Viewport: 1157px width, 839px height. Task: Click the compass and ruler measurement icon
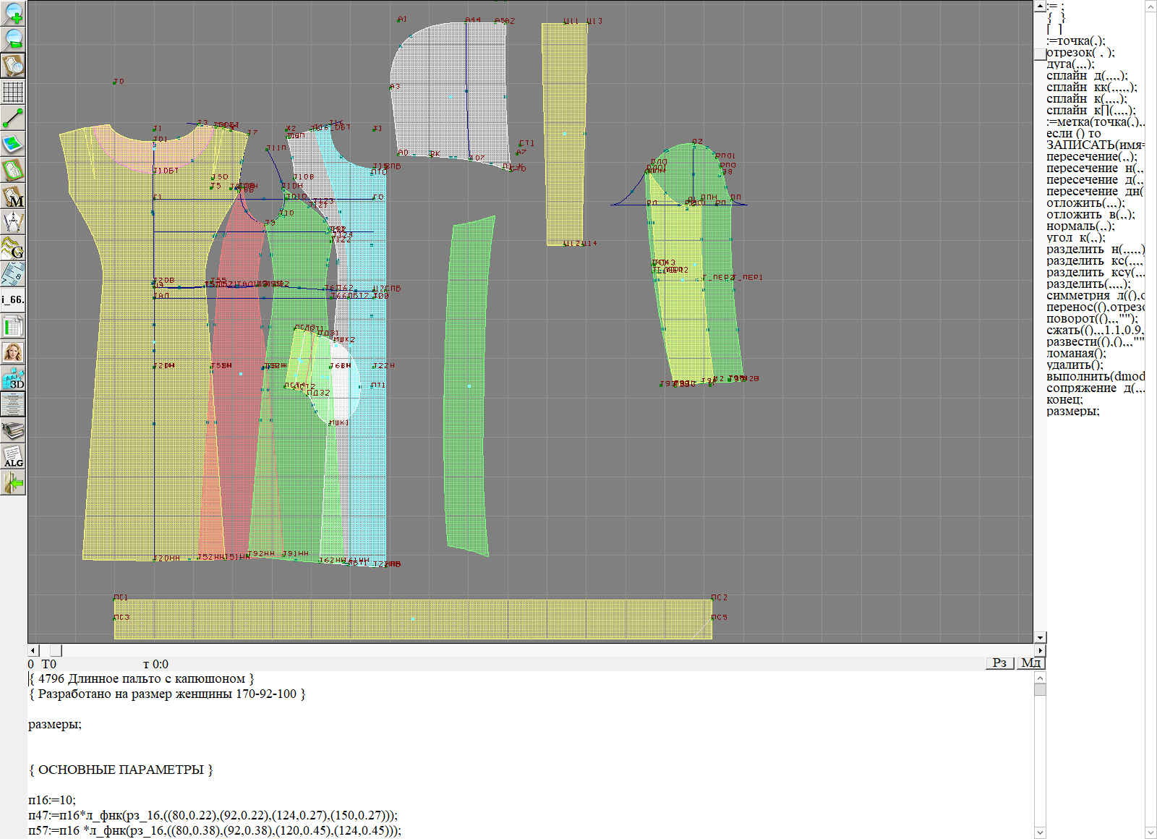point(13,222)
